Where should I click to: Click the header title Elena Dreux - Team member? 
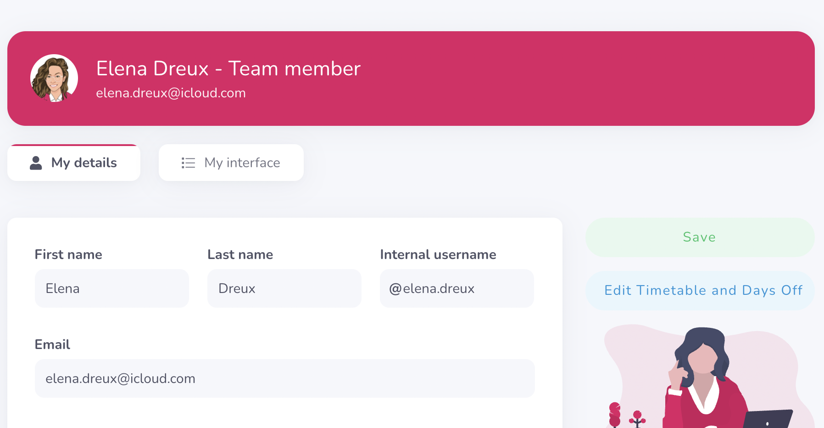tap(228, 68)
